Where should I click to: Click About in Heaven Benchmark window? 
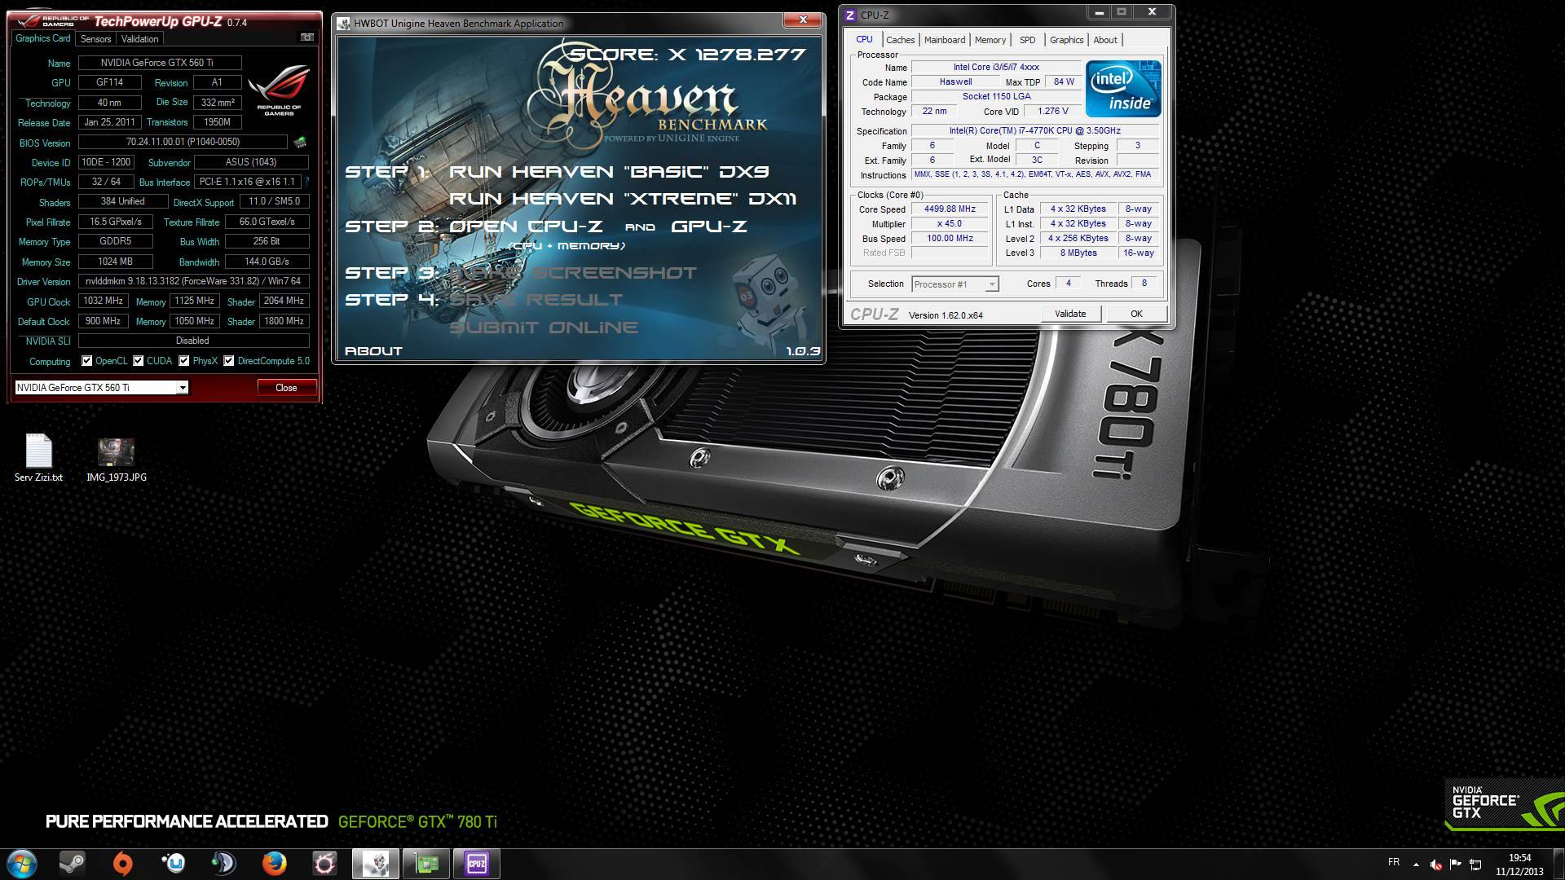373,351
